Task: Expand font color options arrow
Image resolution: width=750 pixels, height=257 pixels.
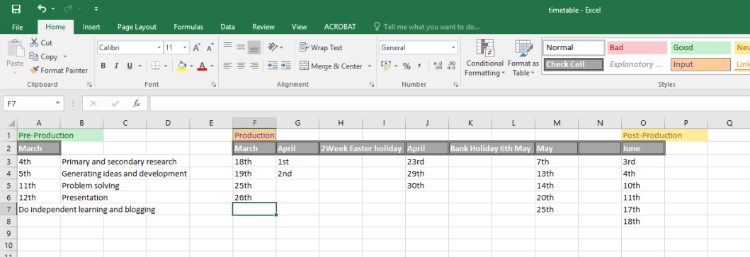Action: [x=212, y=66]
